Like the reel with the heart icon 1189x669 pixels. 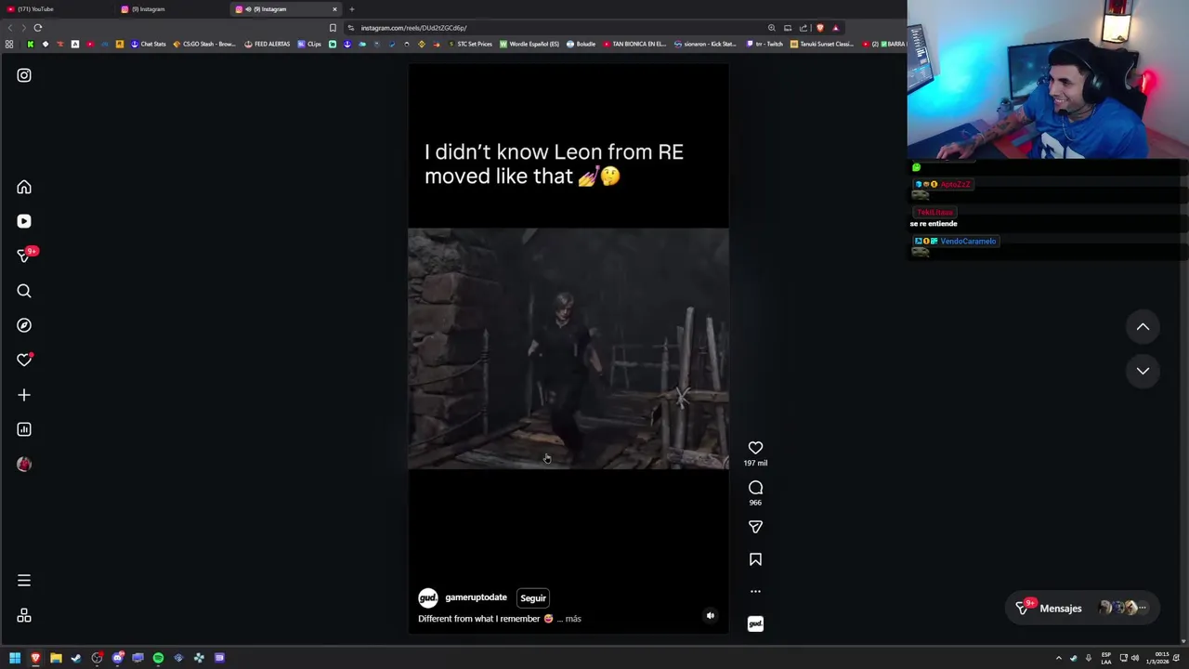[755, 448]
